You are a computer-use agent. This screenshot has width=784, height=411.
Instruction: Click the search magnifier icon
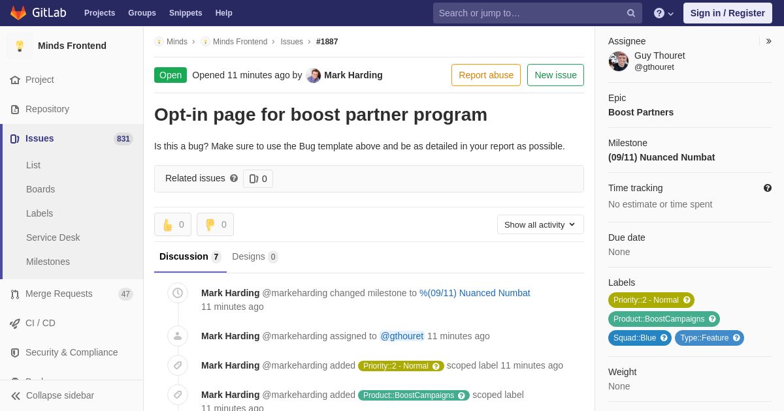(631, 13)
